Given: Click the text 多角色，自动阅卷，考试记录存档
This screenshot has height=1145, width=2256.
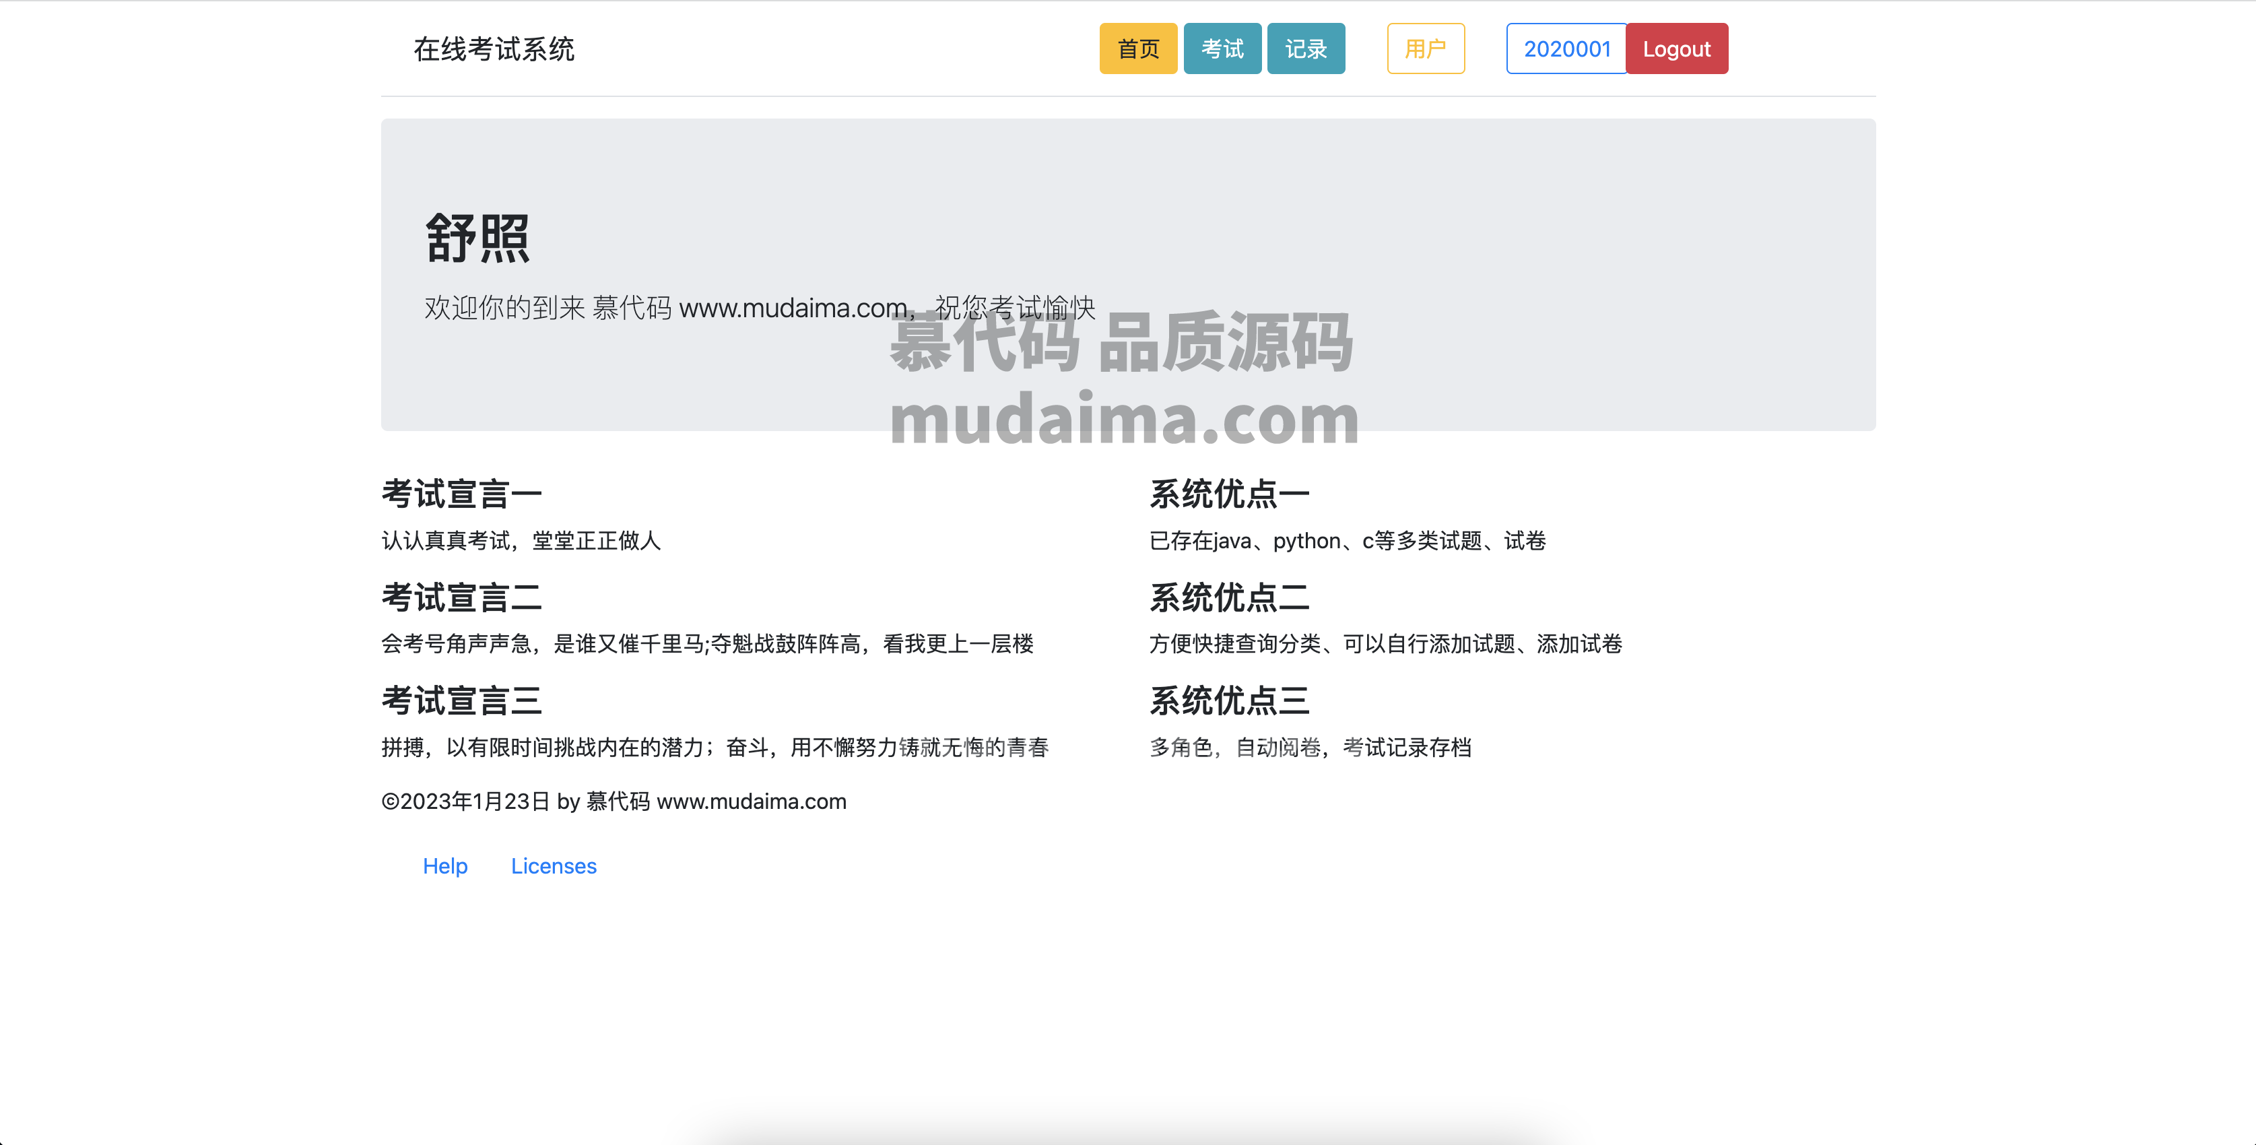Looking at the screenshot, I should [x=1310, y=747].
